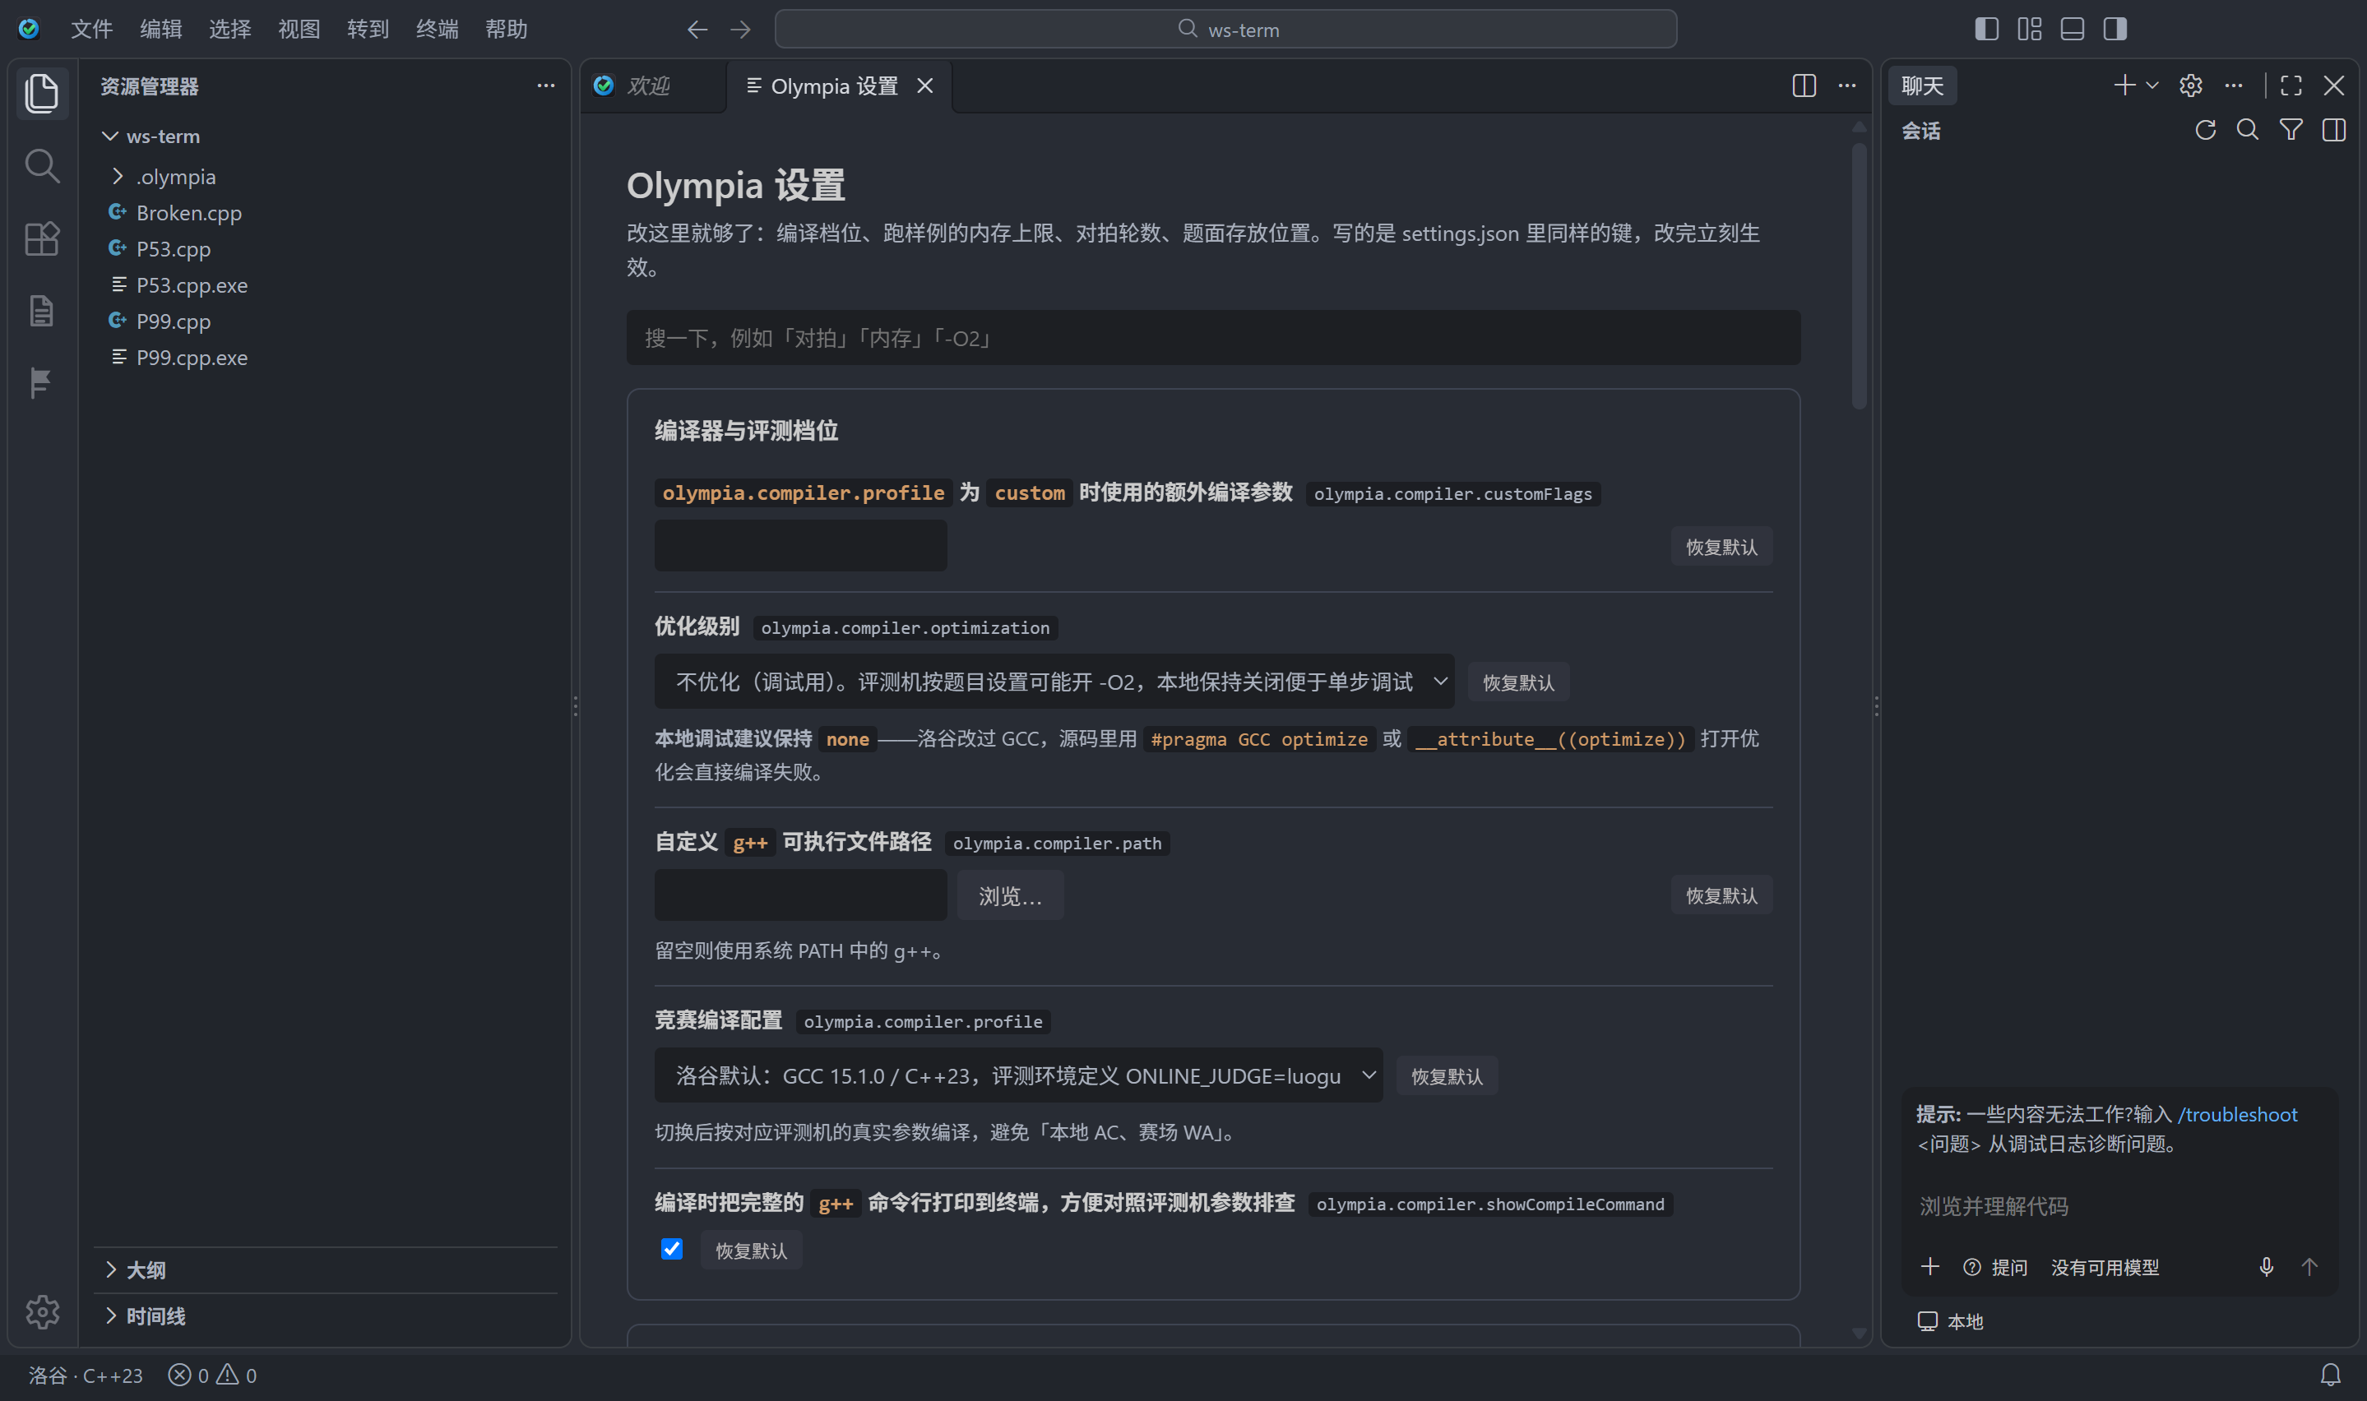Viewport: 2367px width, 1401px height.
Task: Open the flag icon view in activity bar
Action: pyautogui.click(x=42, y=382)
